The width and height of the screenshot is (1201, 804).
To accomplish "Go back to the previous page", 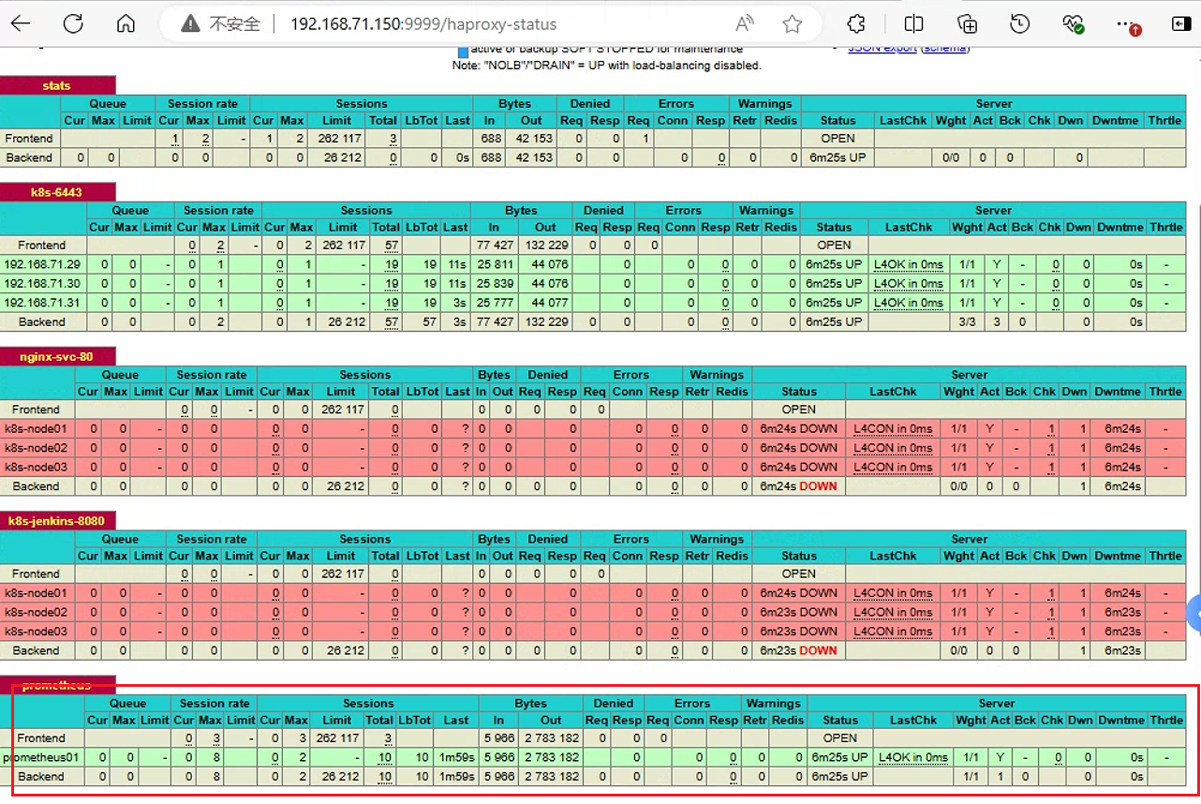I will [21, 24].
